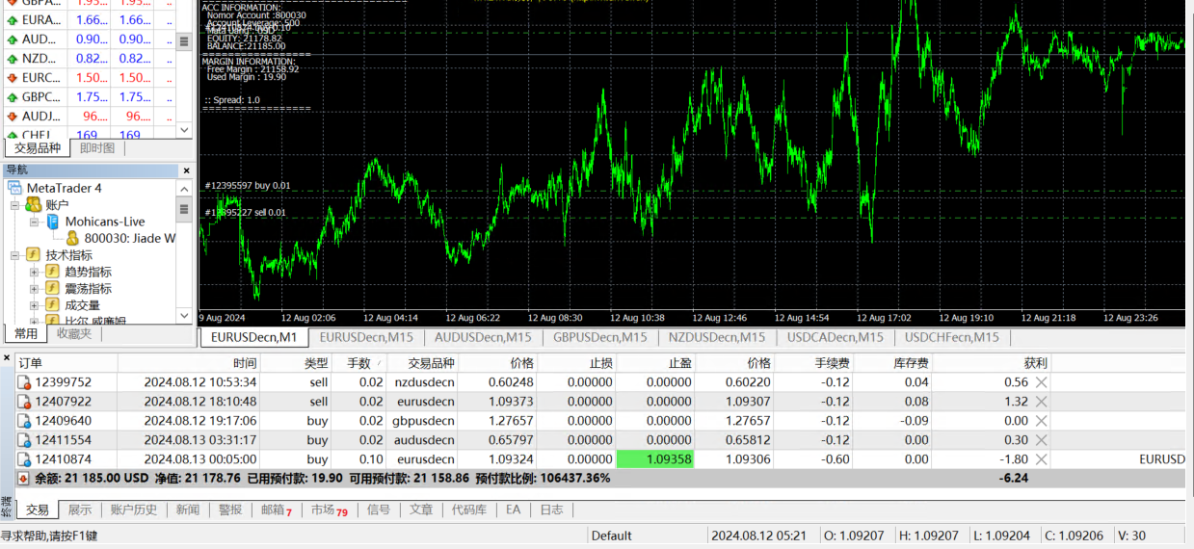Close the eurusdecn order with -1.80 profit

(1041, 459)
